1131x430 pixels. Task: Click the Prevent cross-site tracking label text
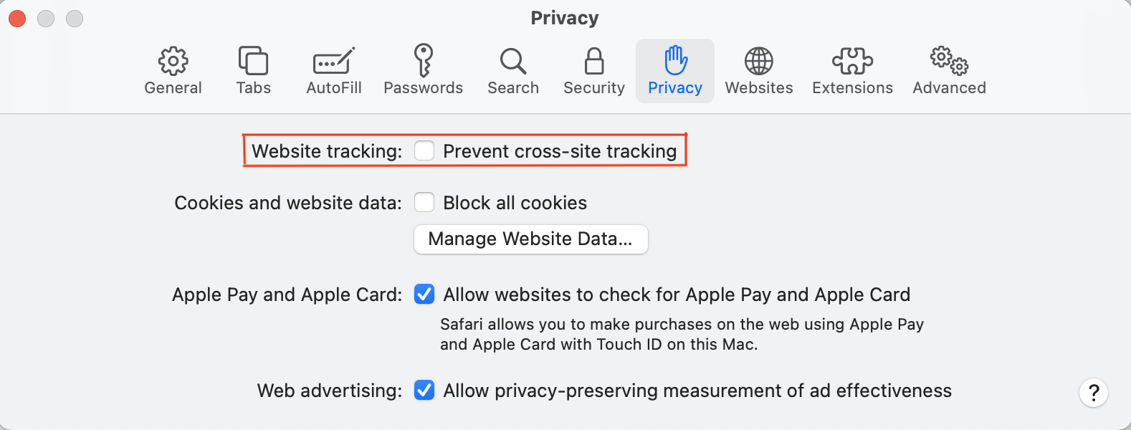pos(560,151)
